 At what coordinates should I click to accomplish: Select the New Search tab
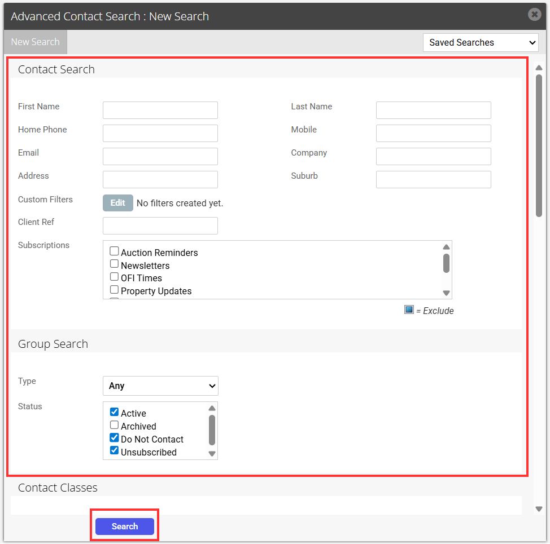point(36,42)
